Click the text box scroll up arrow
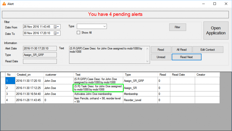The image size is (232, 131). point(147,49)
